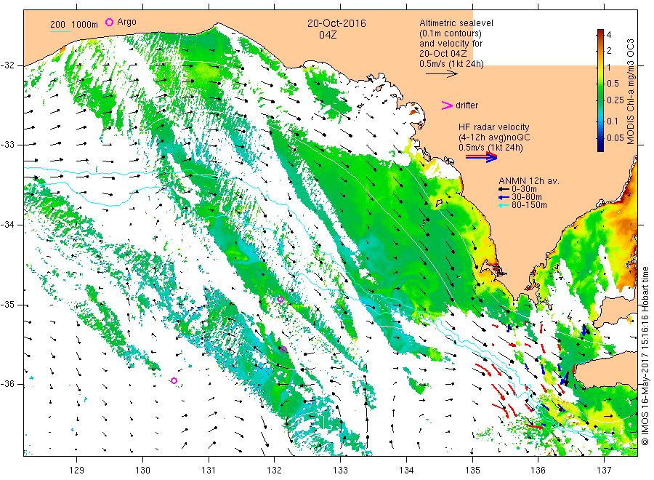
Task: Click the magenta drifter arrow symbol
Action: [x=447, y=105]
